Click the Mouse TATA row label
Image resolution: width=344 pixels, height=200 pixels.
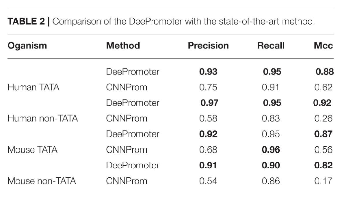coord(33,150)
